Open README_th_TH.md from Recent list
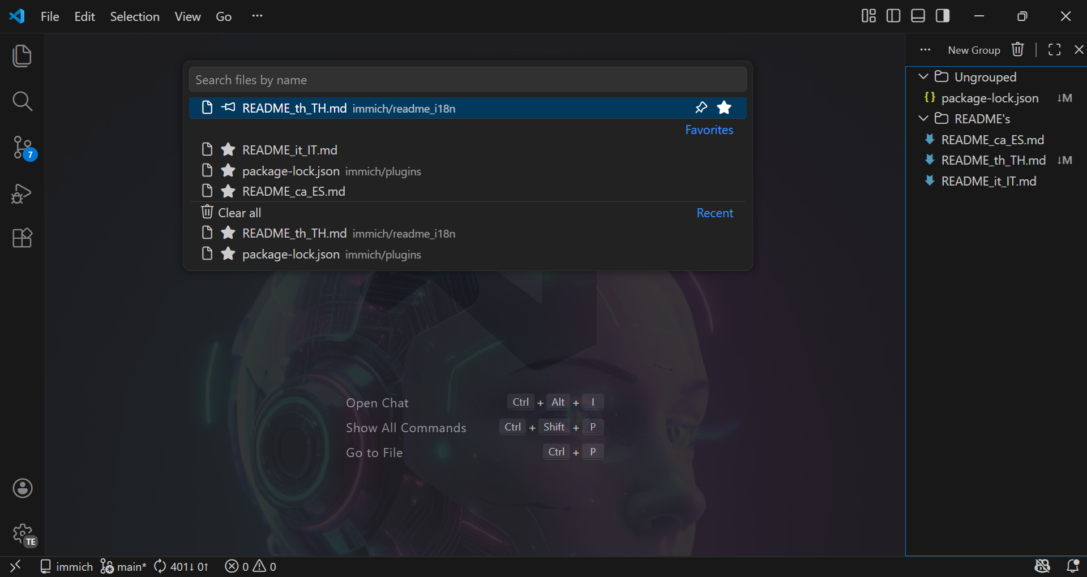 click(x=468, y=232)
